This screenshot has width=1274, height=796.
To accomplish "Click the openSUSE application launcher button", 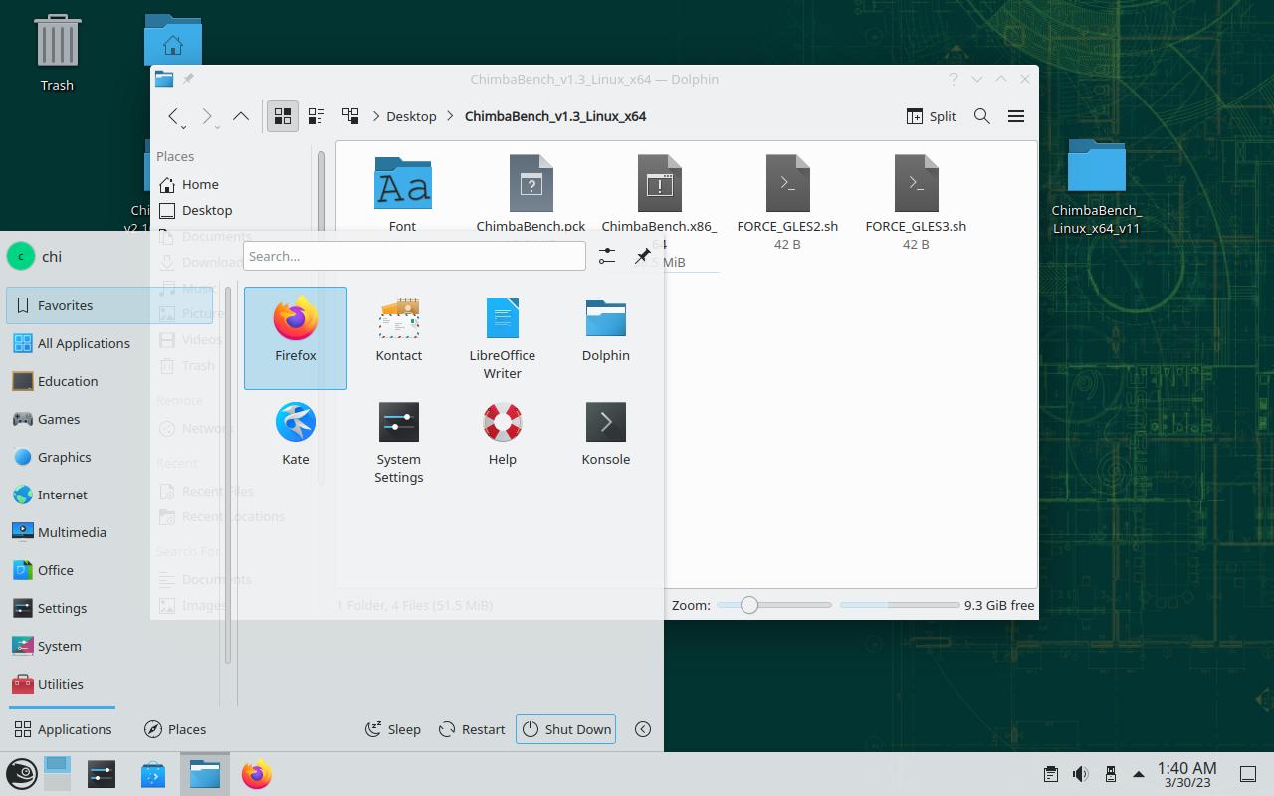I will coord(22,774).
